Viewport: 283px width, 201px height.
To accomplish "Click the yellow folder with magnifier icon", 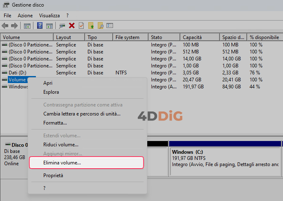I will pos(100,26).
